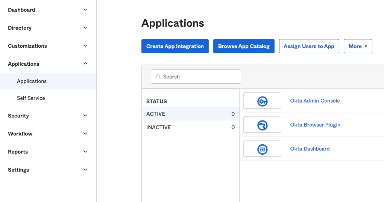Screen dimensions: 384x202
Task: Expand the Workflow sidebar section
Action: 85,134
